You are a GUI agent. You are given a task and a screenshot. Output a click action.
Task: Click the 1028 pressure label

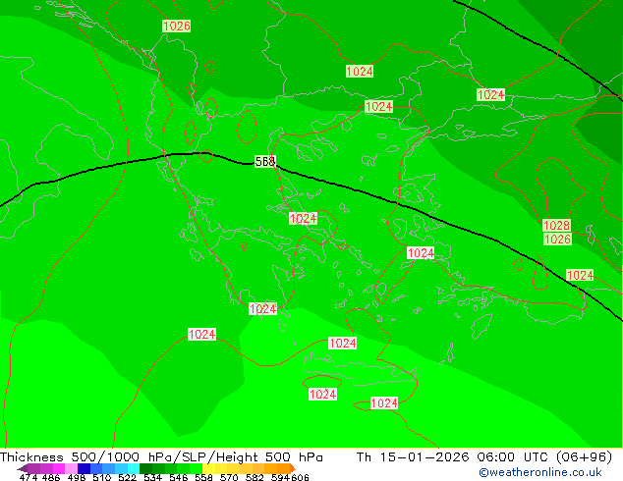(556, 226)
